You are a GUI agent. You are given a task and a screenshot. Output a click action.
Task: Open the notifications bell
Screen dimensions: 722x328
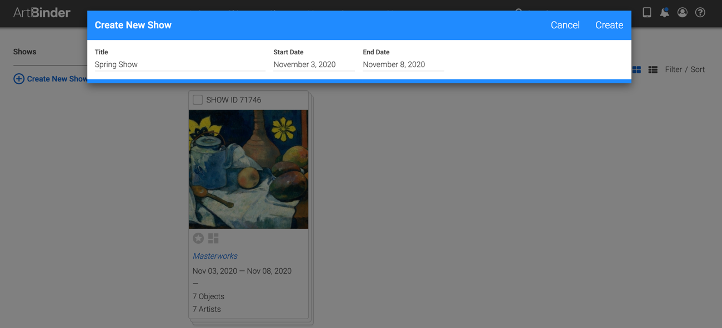tap(664, 12)
